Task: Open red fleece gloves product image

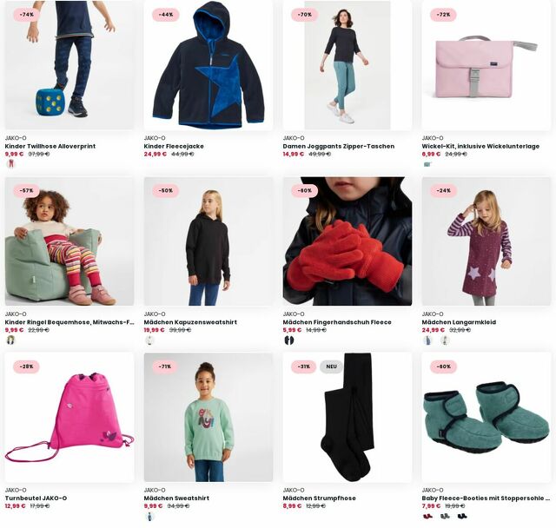Action: coord(347,241)
